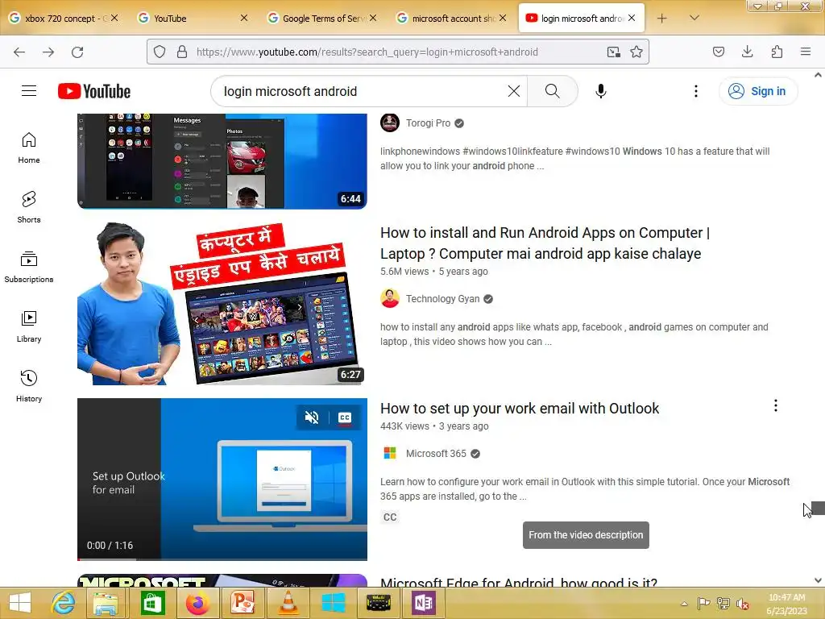Click the Microsoft Edge for Android video title
Viewport: 825px width, 619px height.
[519, 582]
